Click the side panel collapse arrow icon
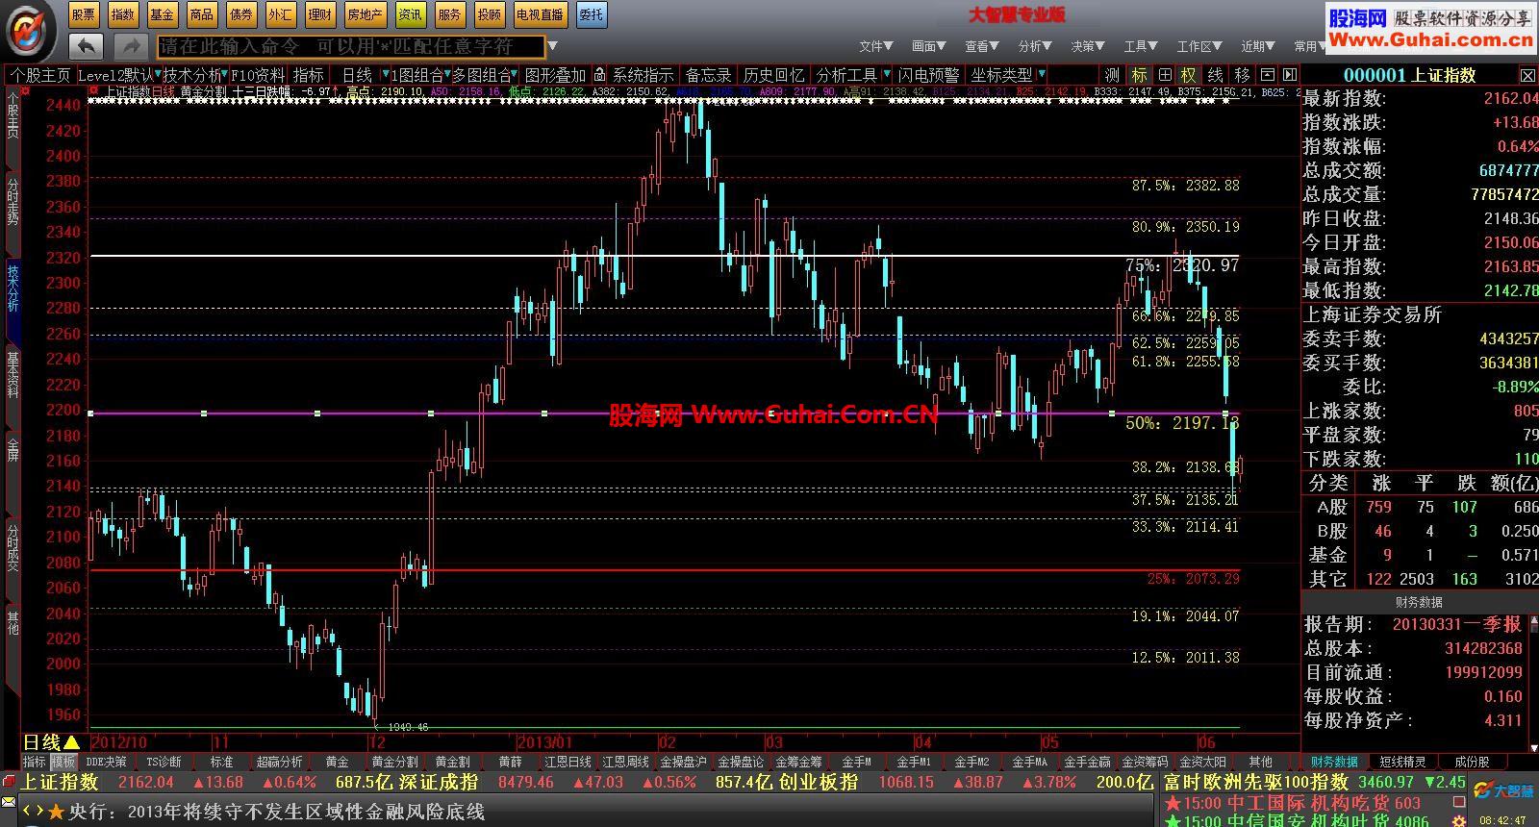1539x827 pixels. (1290, 74)
